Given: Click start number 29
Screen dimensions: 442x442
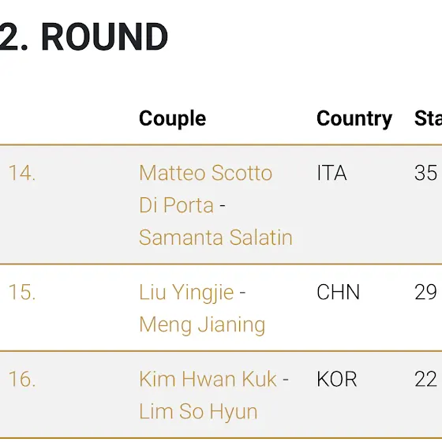Looking at the screenshot, I should [425, 292].
